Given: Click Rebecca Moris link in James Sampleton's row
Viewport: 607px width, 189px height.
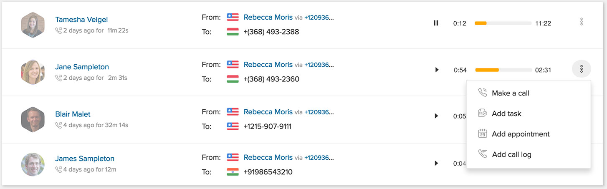Looking at the screenshot, I should (x=268, y=157).
